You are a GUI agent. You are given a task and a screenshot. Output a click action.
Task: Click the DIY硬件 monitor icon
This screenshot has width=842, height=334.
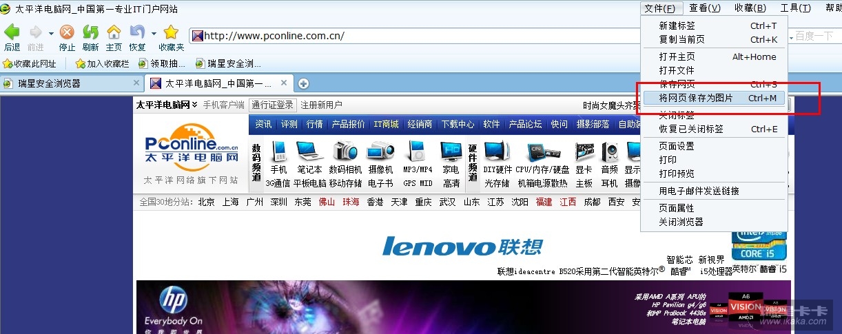tap(497, 151)
